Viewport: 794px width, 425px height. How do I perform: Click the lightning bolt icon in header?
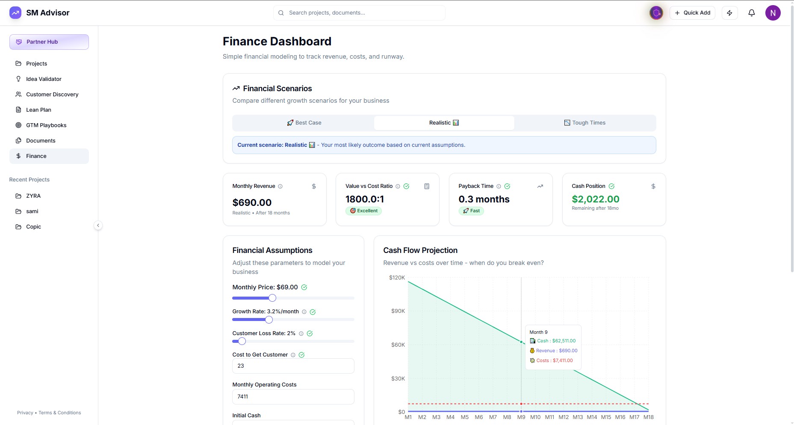[x=729, y=13]
